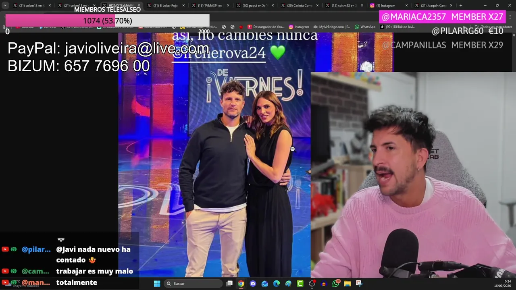Viewport: 516px width, 290px height.
Task: Open the green Camtasia taskbar icon
Action: pyautogui.click(x=300, y=284)
